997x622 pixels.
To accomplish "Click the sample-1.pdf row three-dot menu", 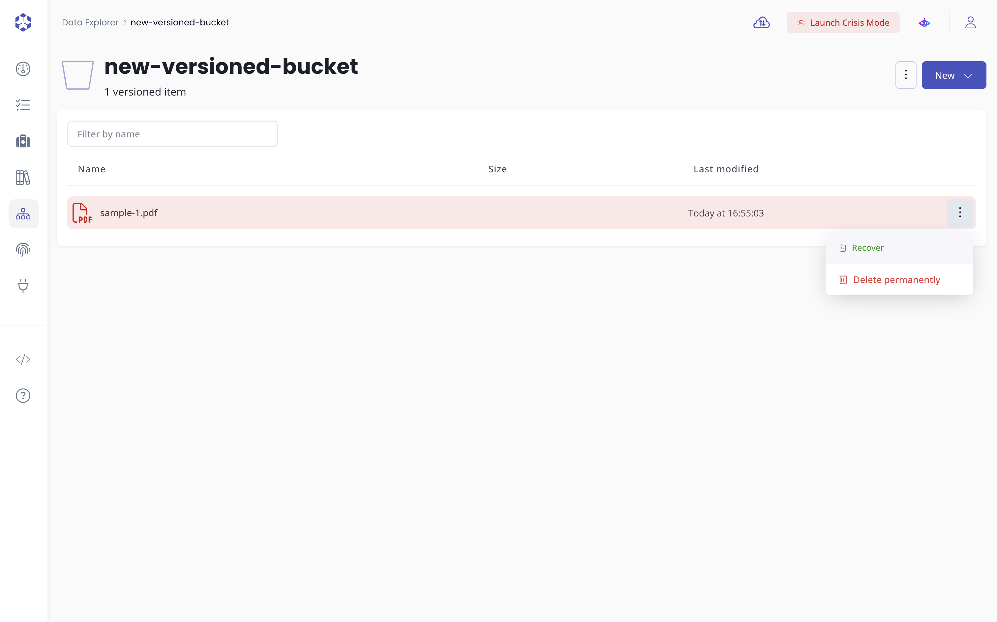I will [x=960, y=213].
